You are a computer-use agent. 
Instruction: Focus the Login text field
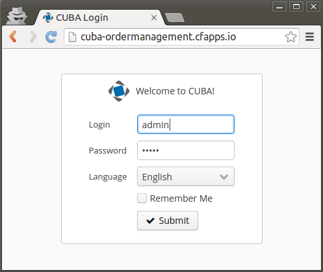pyautogui.click(x=186, y=124)
